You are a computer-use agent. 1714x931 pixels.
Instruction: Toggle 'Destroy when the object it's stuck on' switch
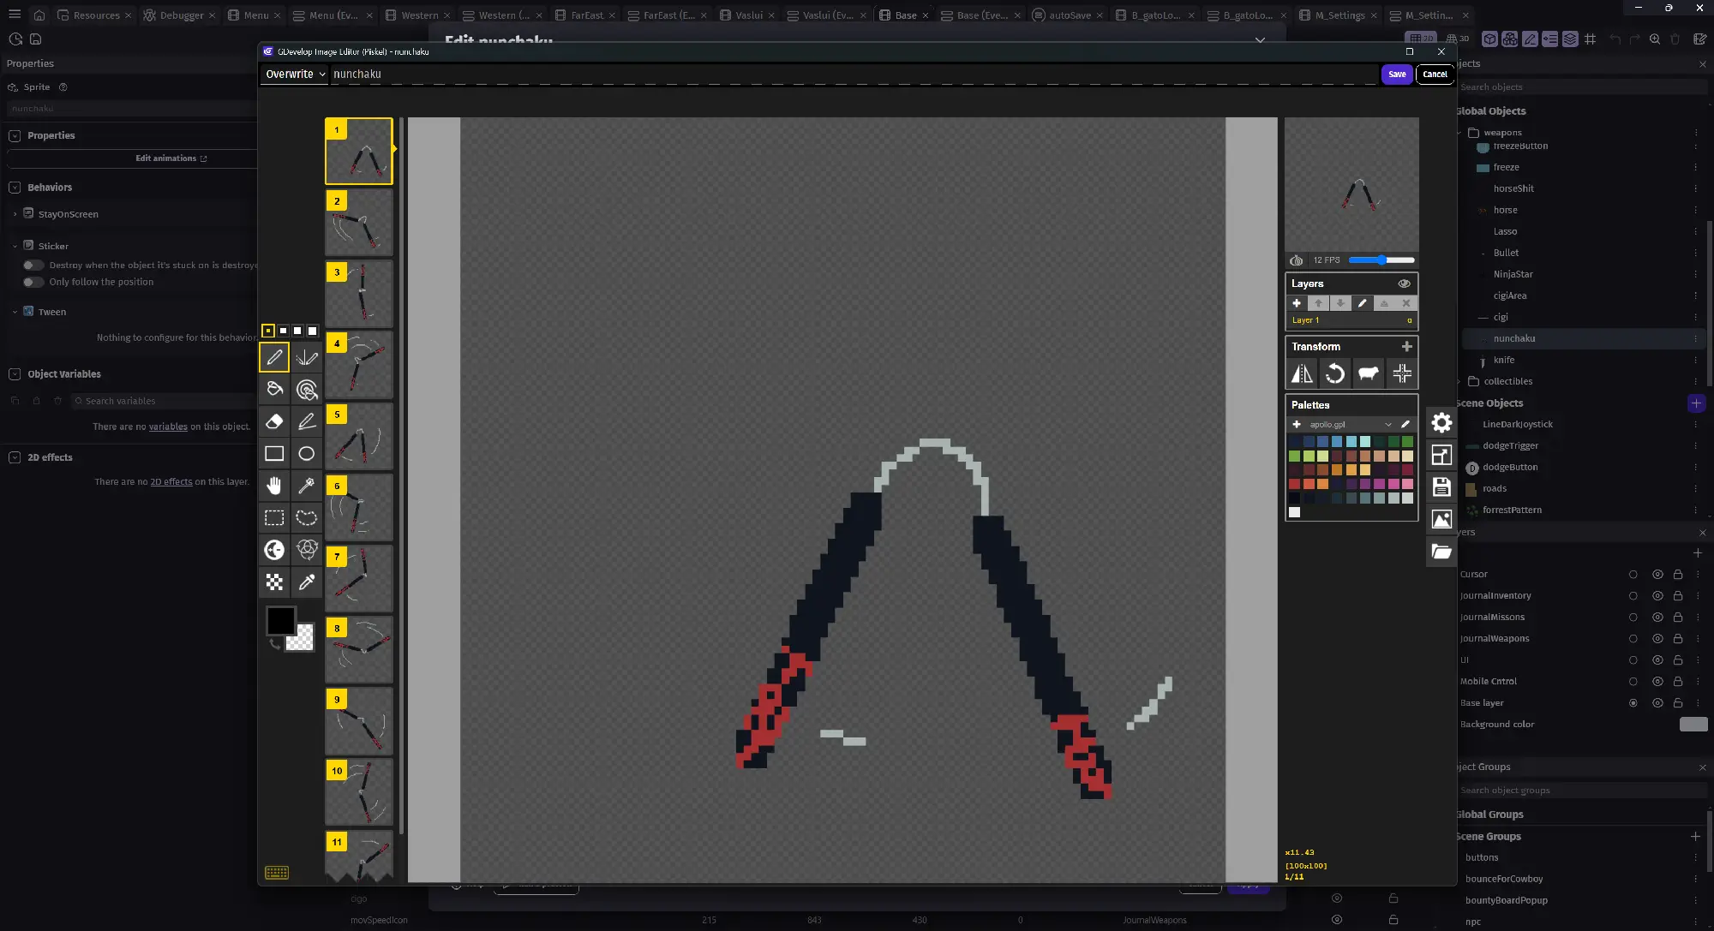pos(33,266)
